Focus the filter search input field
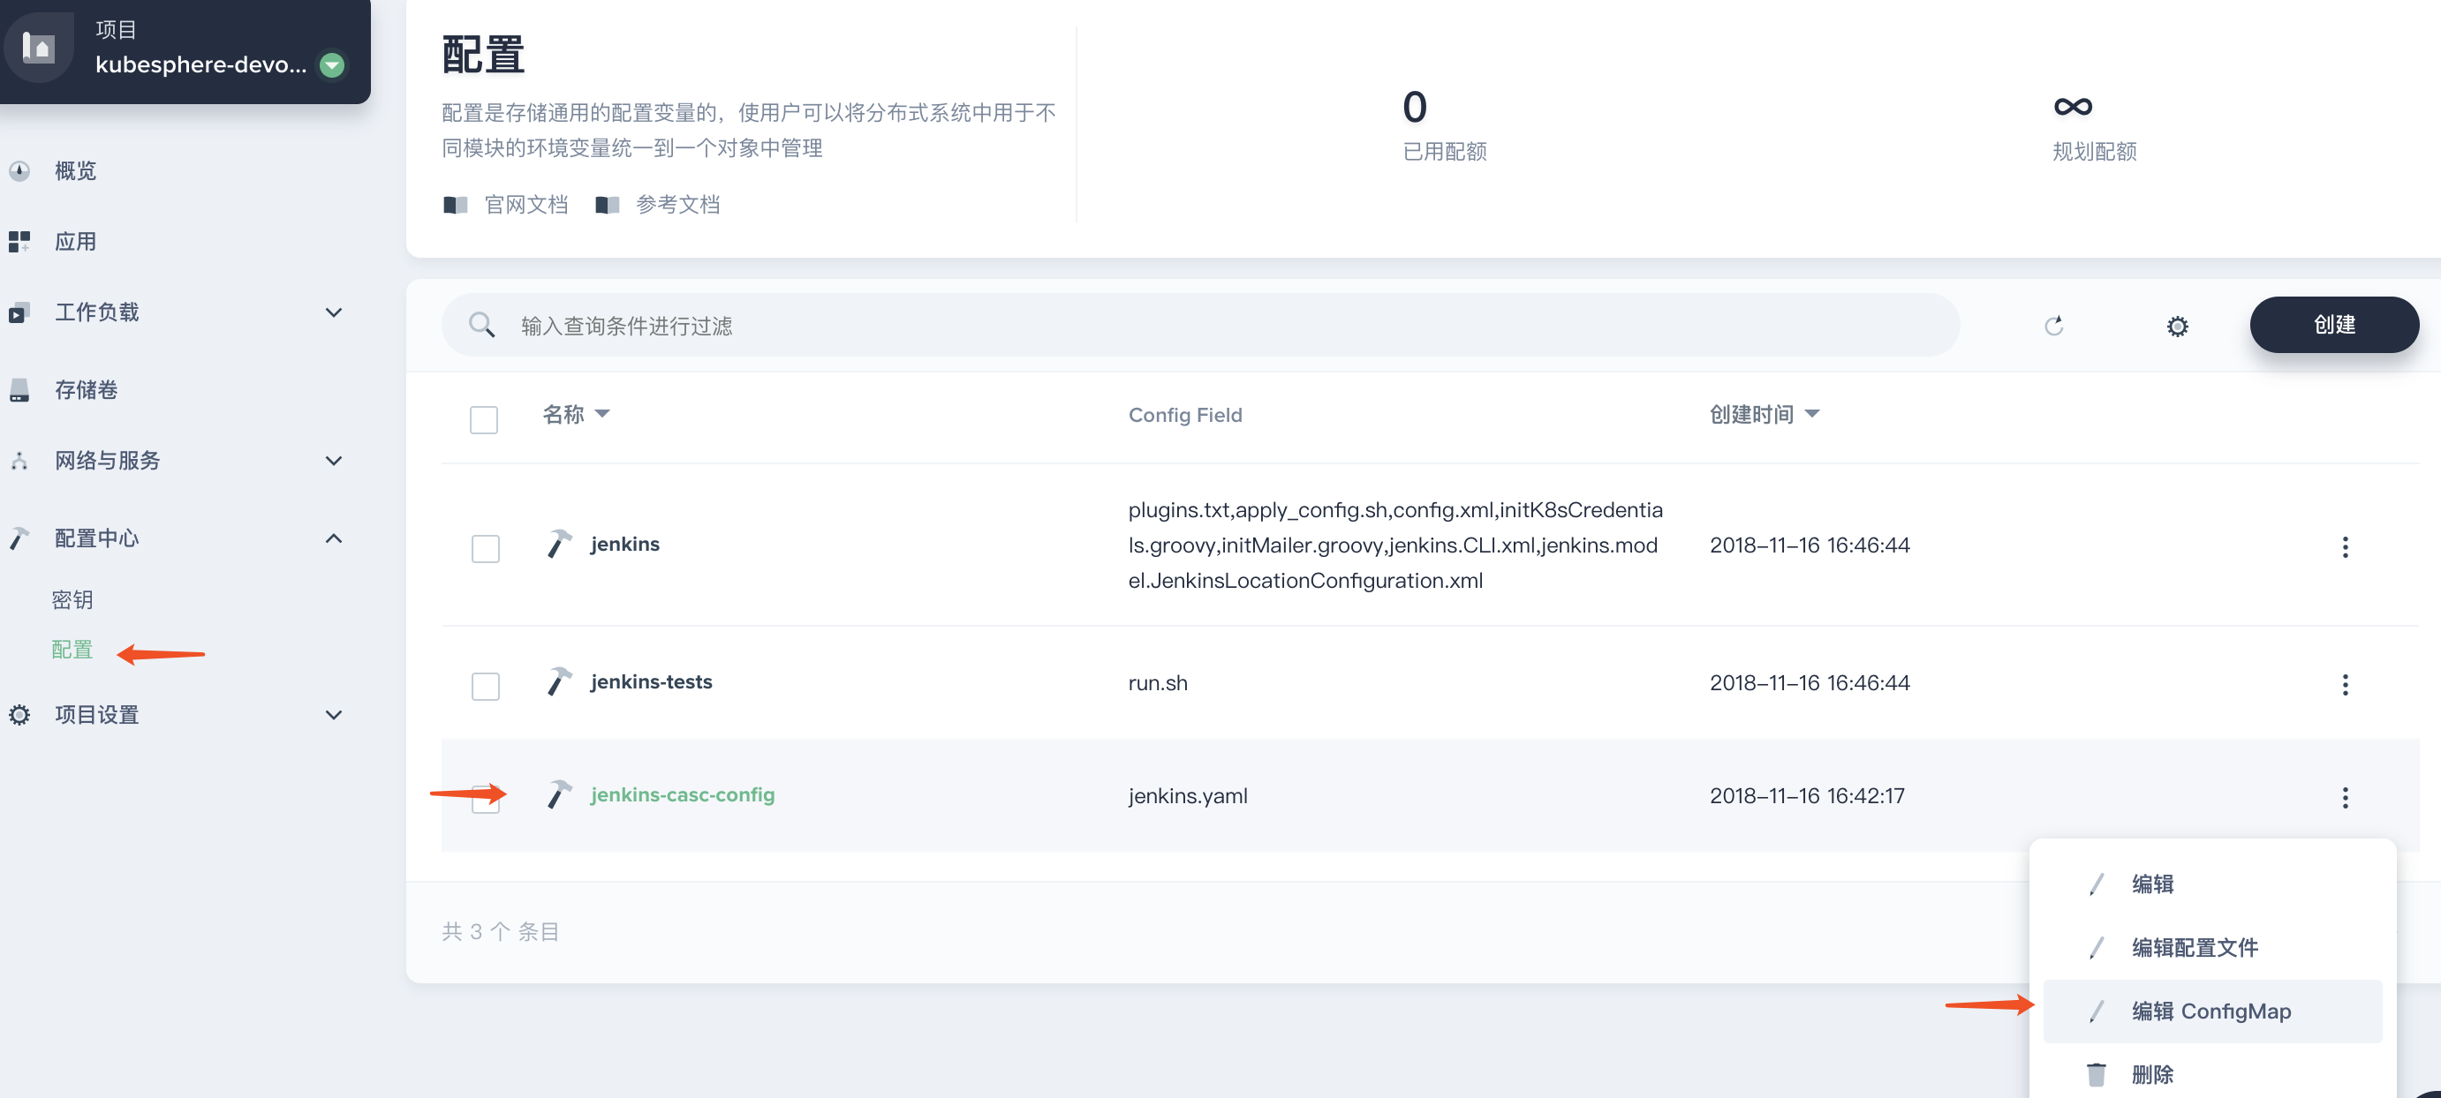This screenshot has height=1098, width=2441. tap(1199, 325)
